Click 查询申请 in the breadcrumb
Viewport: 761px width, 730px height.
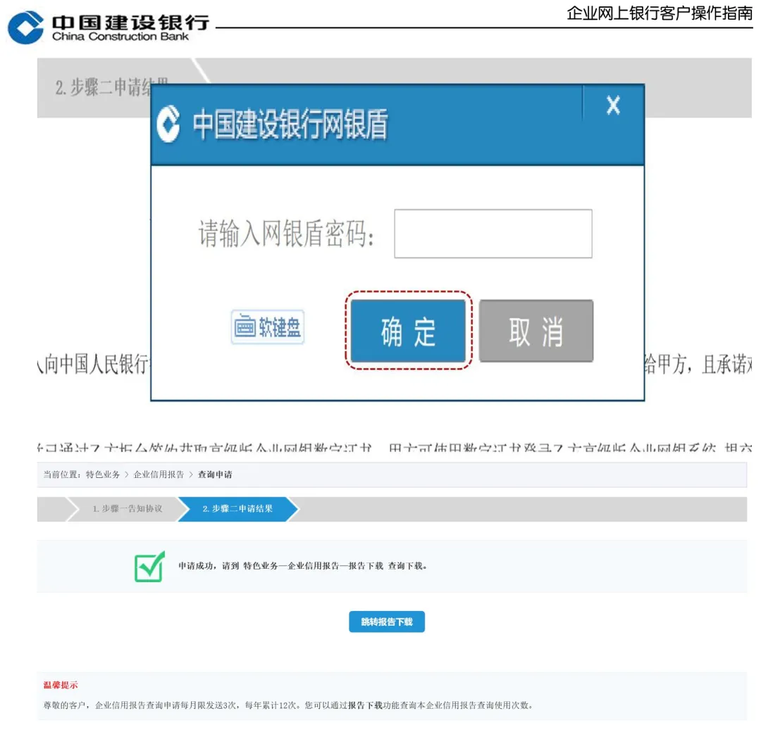point(215,474)
